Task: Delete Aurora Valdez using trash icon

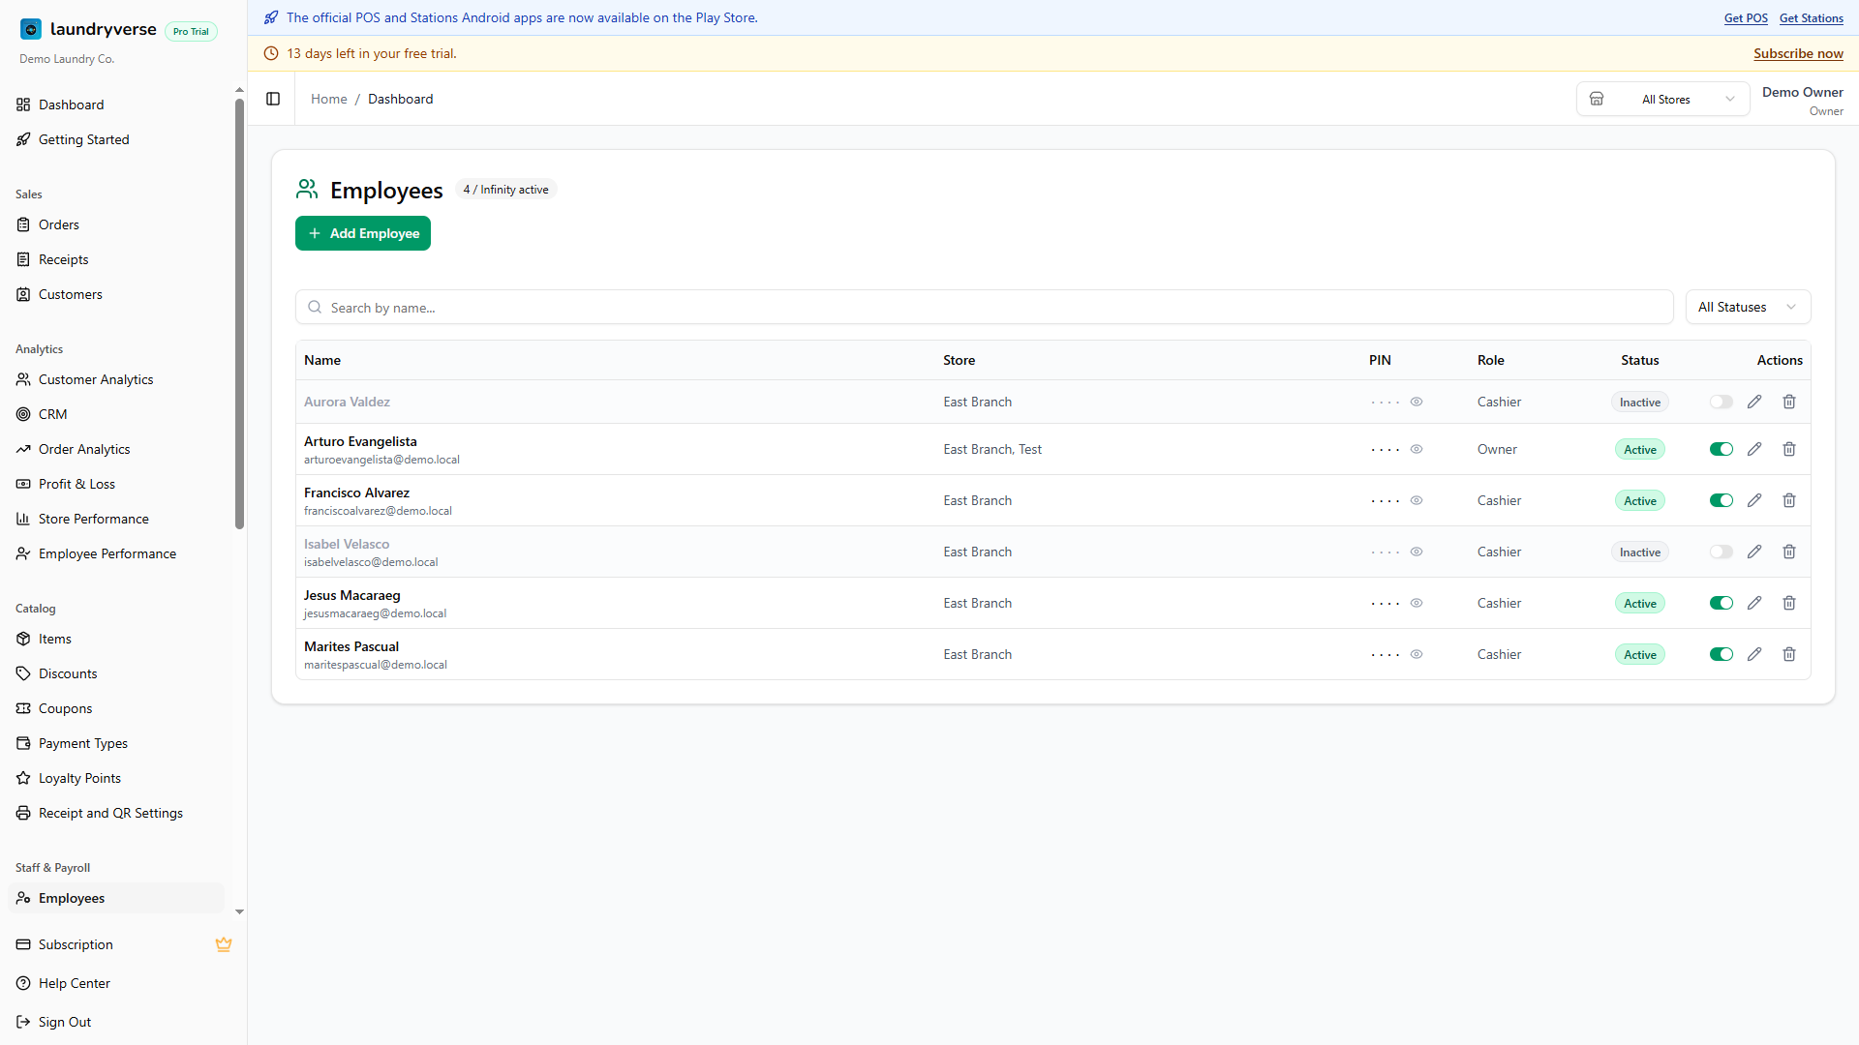Action: click(x=1789, y=402)
